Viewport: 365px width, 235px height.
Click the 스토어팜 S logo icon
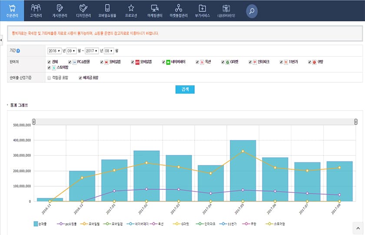coord(54,67)
